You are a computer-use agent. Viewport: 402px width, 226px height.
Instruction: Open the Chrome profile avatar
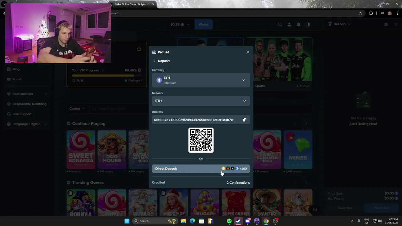pyautogui.click(x=390, y=13)
